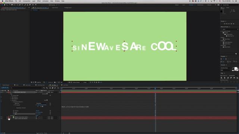The image size is (239, 134).
Task: Click the Align Left icon in Align panel
Action: click(221, 78)
